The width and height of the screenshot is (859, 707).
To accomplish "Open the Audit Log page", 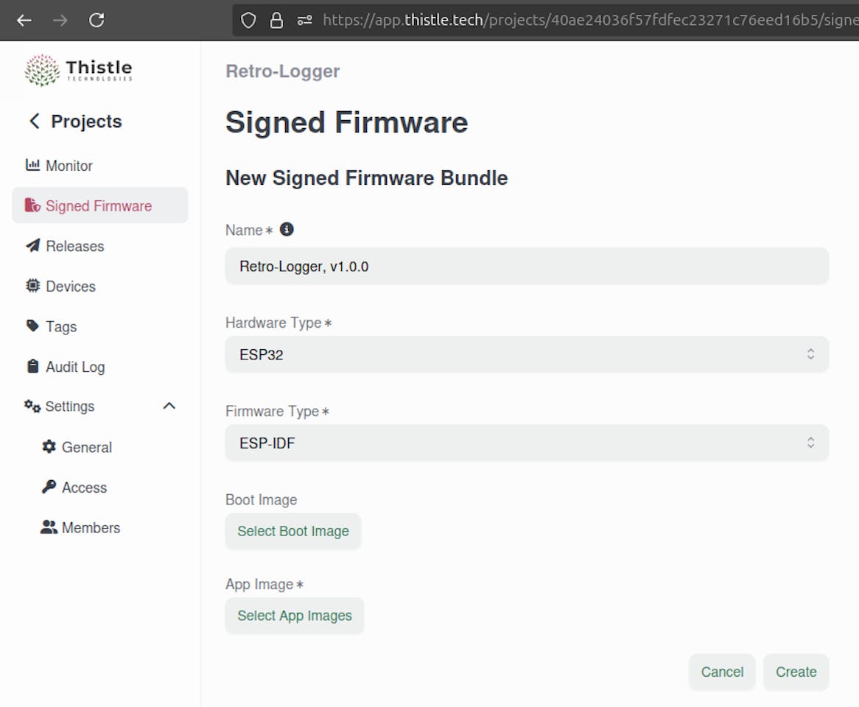I will (x=74, y=367).
